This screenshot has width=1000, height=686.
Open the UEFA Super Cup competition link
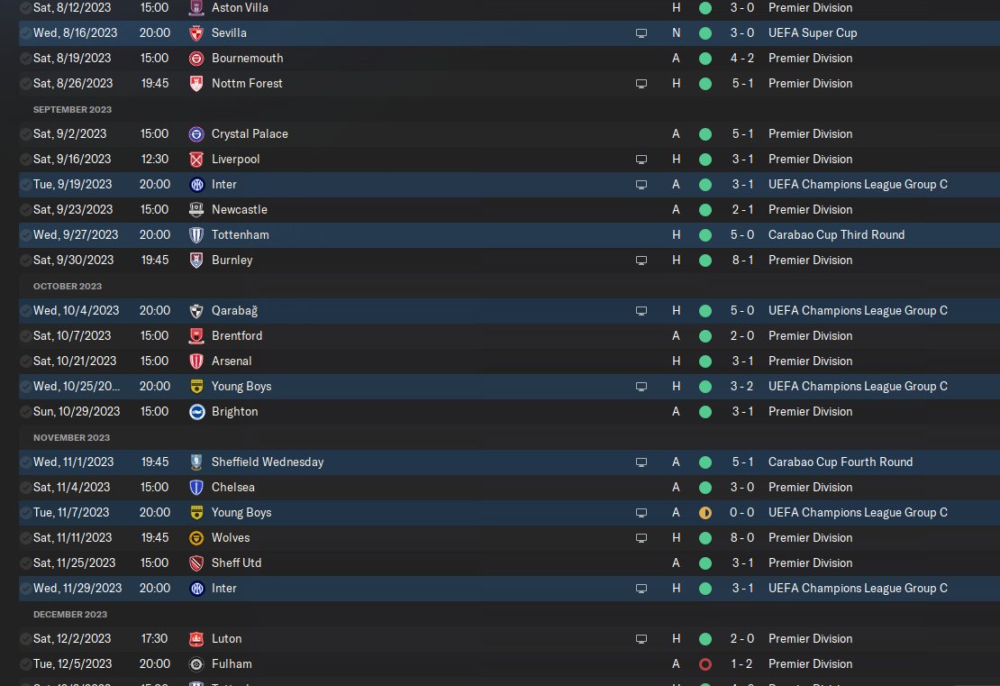coord(813,32)
